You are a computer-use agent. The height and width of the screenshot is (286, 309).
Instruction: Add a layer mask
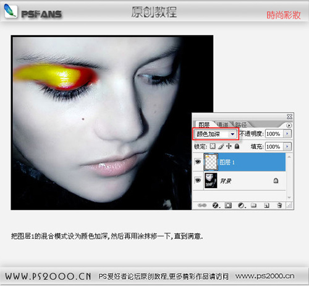228,206
